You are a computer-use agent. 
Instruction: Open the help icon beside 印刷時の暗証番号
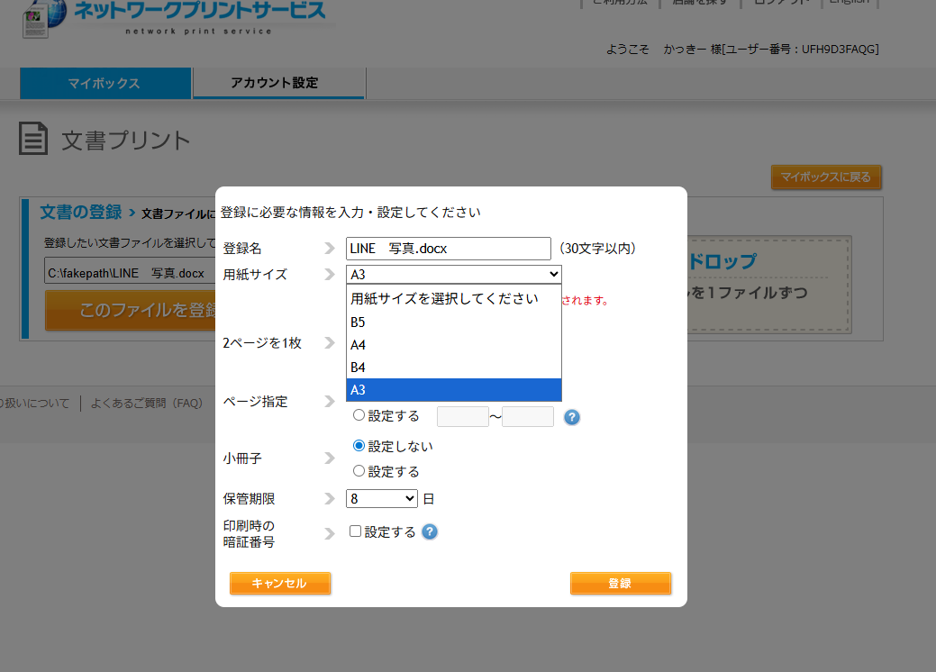click(x=430, y=532)
